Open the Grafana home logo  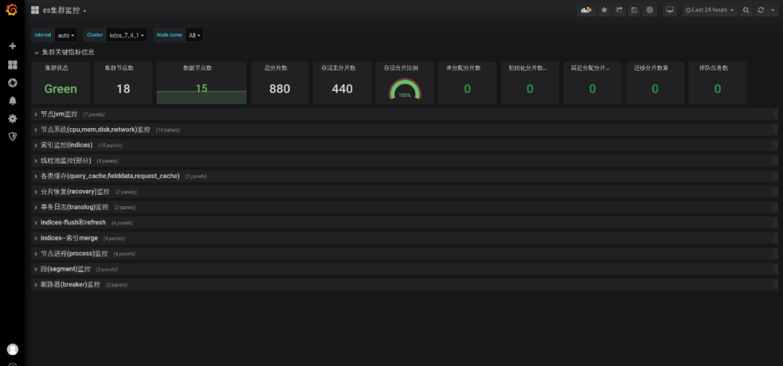pyautogui.click(x=12, y=9)
